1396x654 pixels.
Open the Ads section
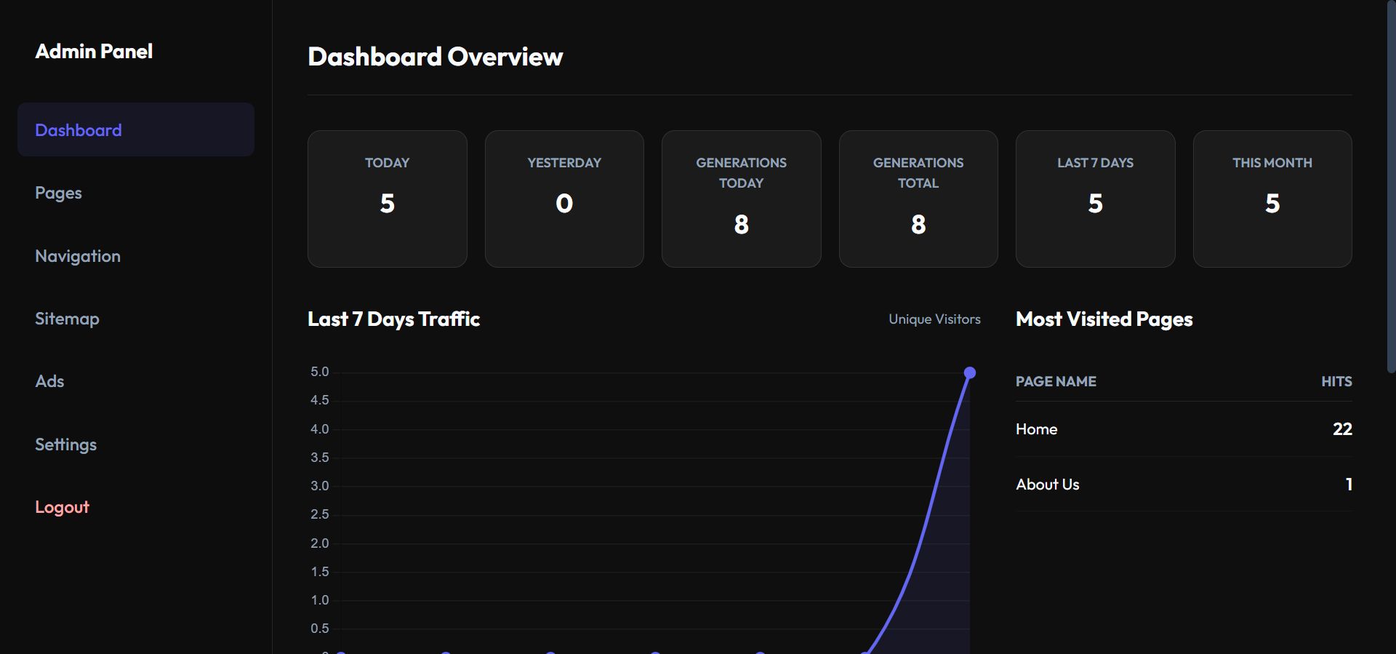[x=136, y=381]
